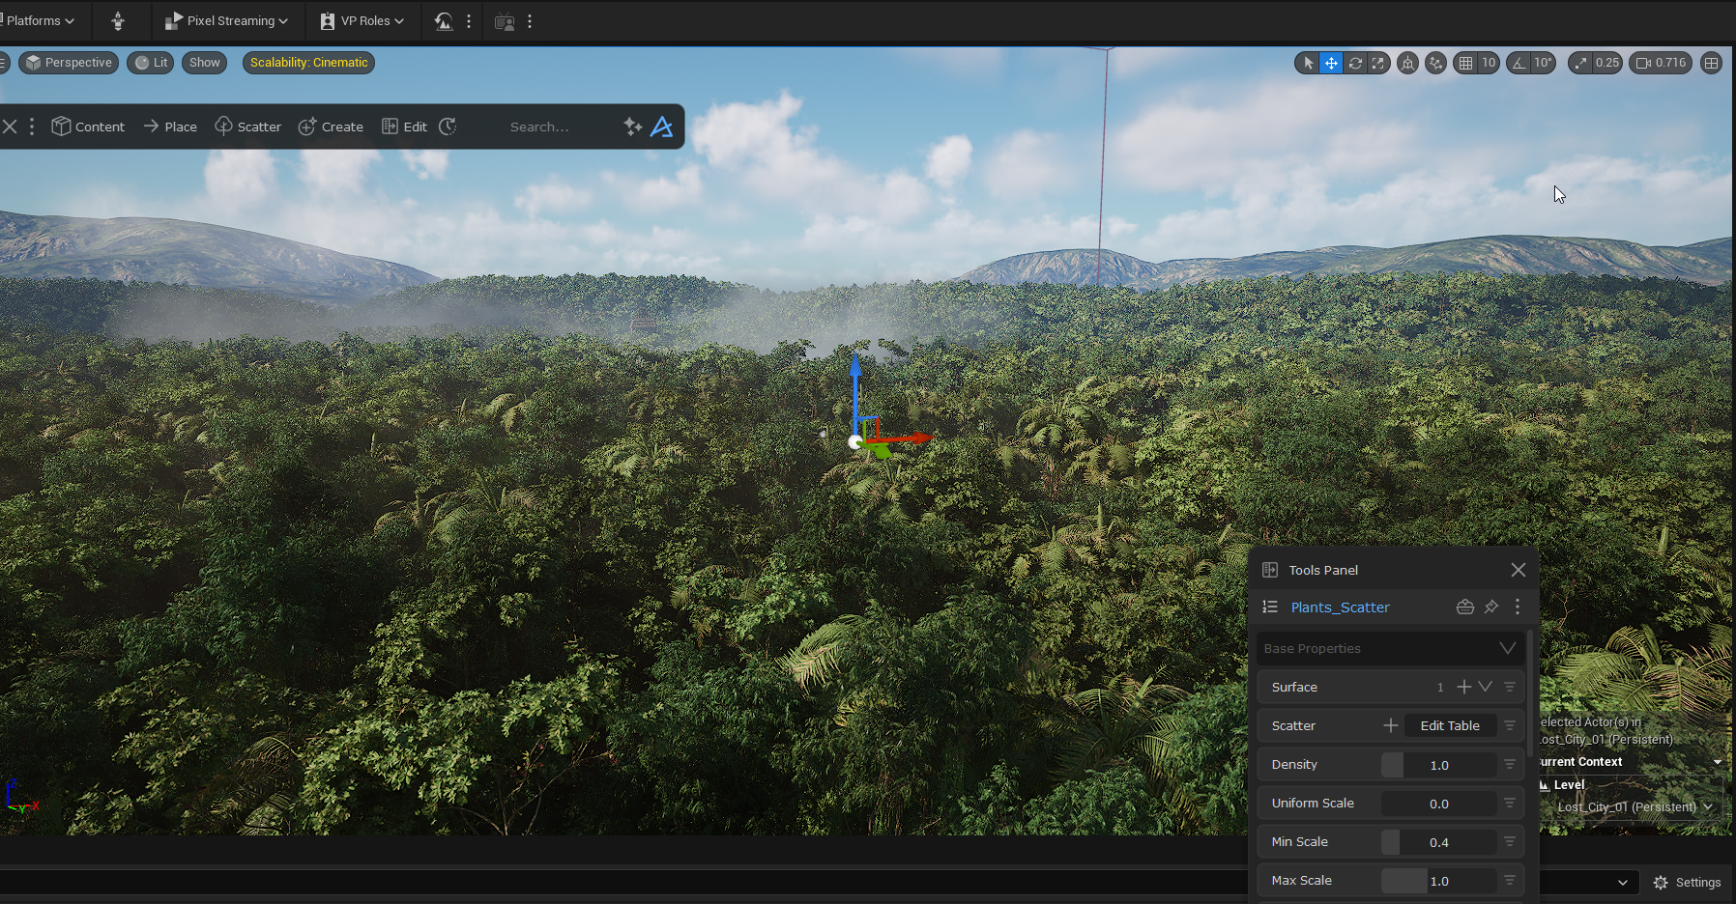Open floating toolbar vertical dots menu

[x=32, y=127]
